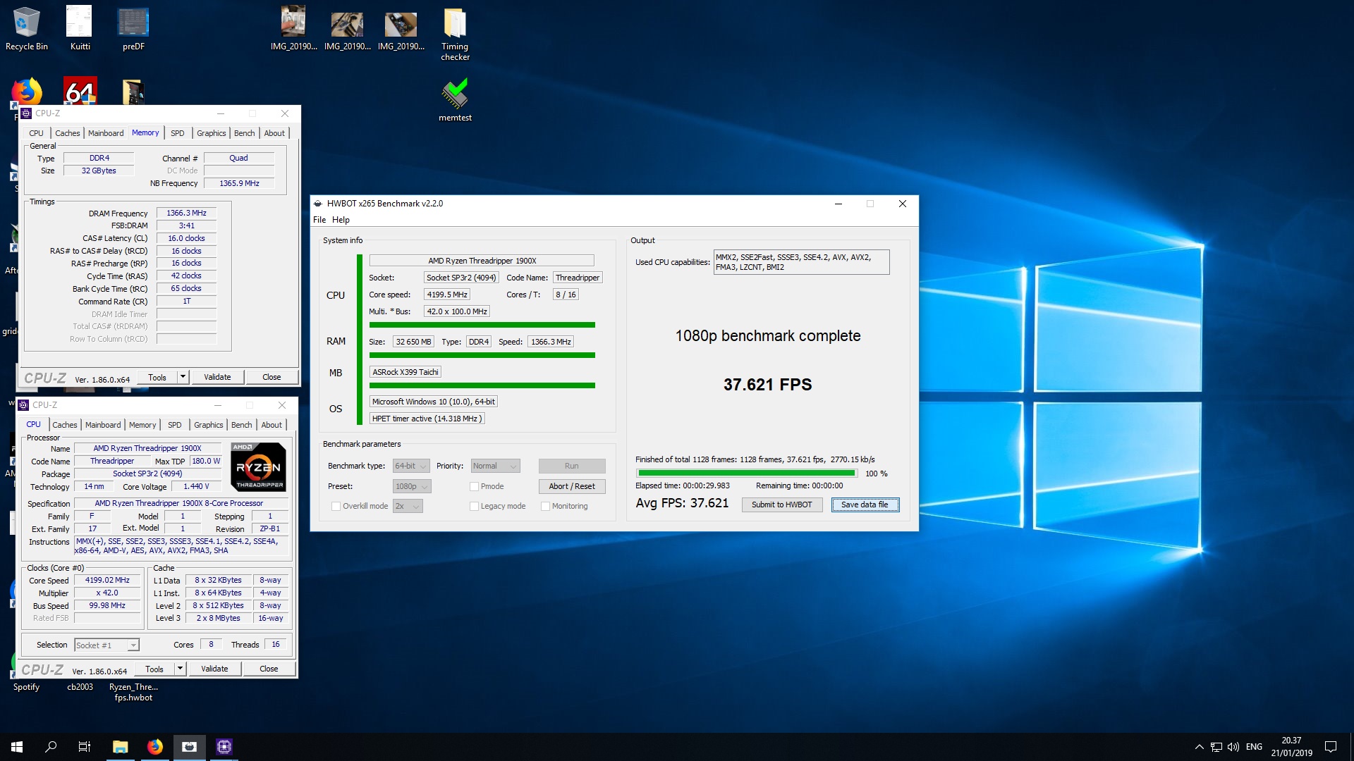
Task: Open the Help menu in HWBOT
Action: (341, 220)
